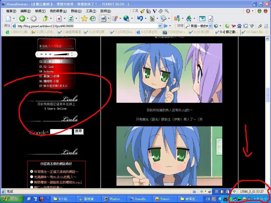Viewport: 271px width, 203px height.
Task: Click the yellow paper plane tool icon
Action: 142,11
